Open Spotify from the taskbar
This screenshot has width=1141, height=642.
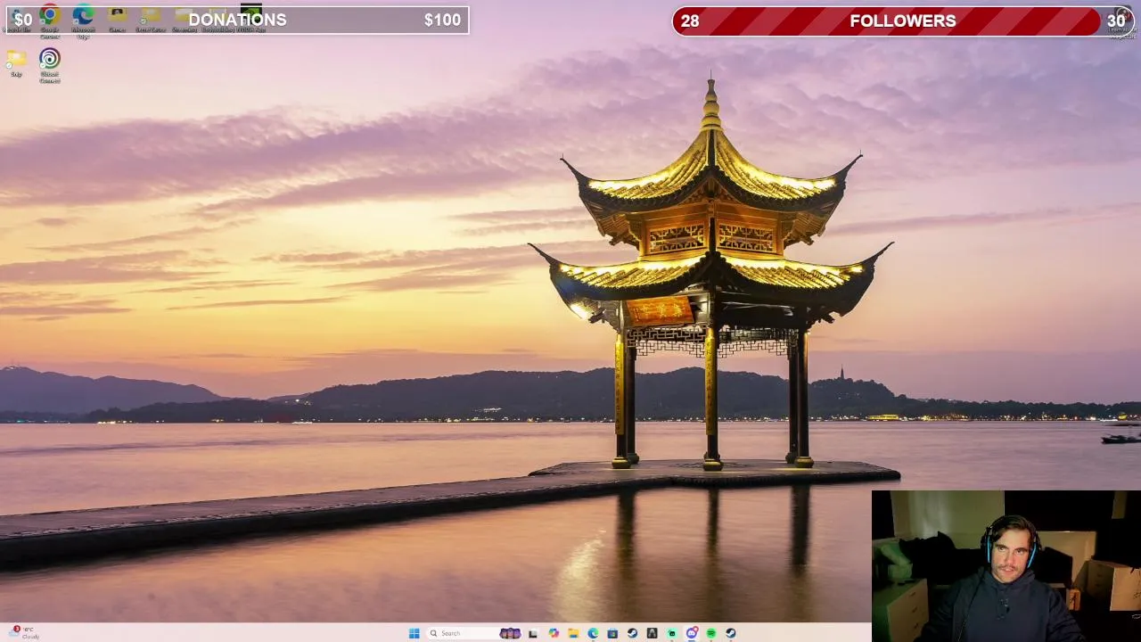click(711, 633)
